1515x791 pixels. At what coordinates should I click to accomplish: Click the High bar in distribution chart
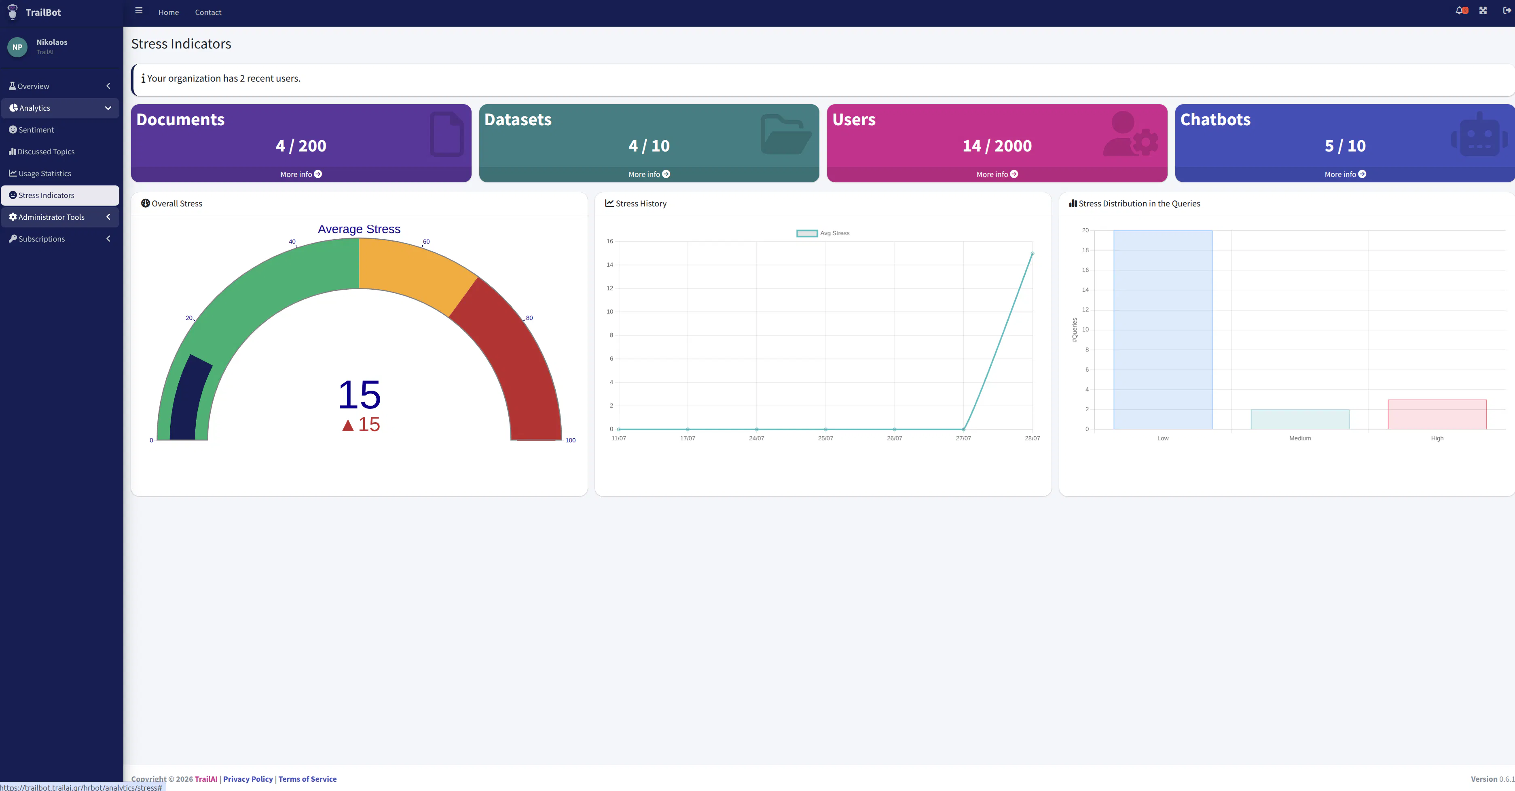(1437, 414)
